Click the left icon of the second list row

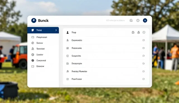(x=68, y=40)
